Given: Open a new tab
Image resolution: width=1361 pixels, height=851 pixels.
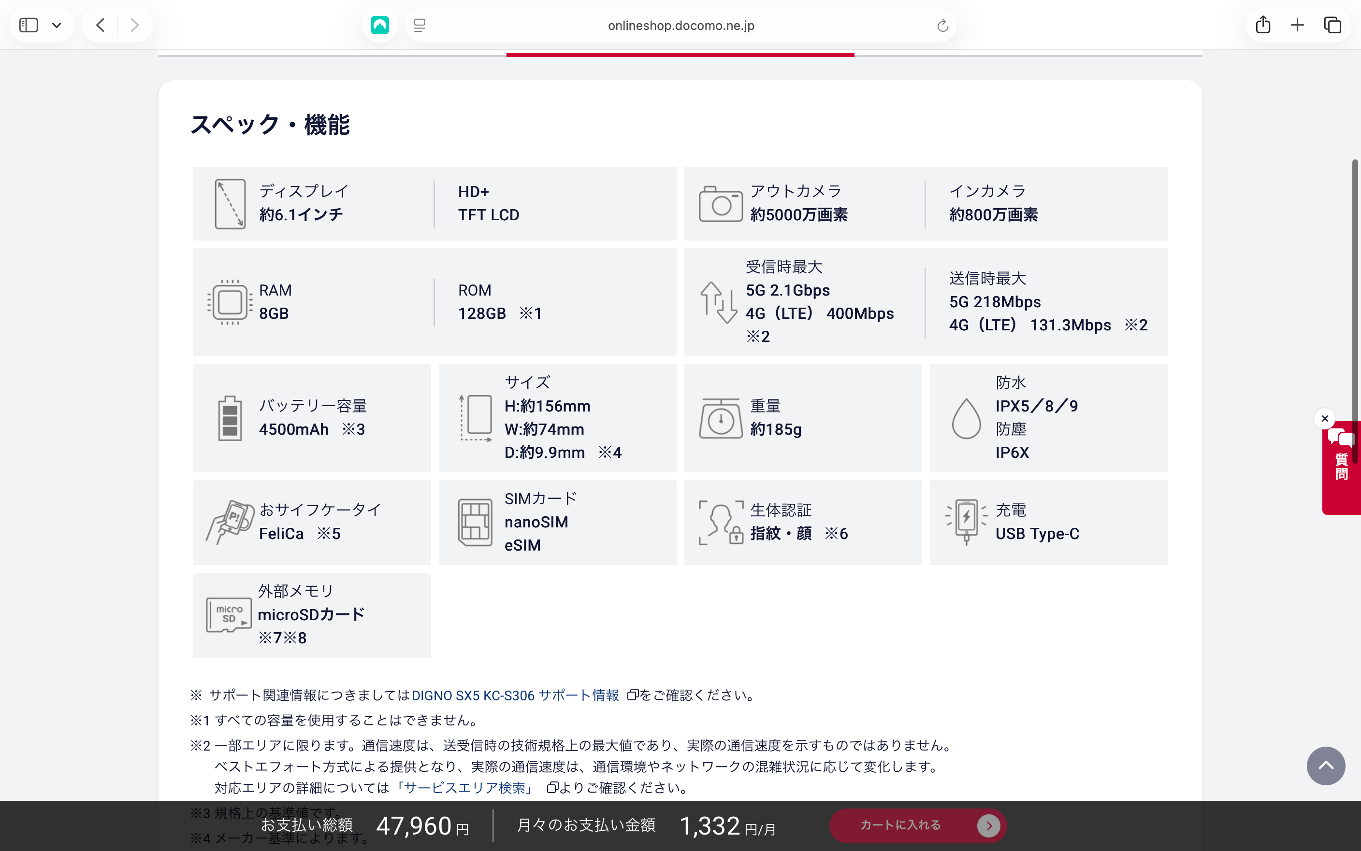Looking at the screenshot, I should coord(1297,25).
